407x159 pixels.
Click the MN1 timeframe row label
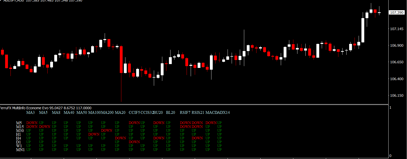point(20,150)
